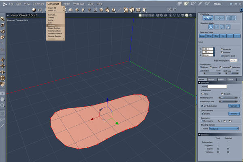Viewport: 243px width, 162px height.
Task: Click the Convert button
Action: 234,106
